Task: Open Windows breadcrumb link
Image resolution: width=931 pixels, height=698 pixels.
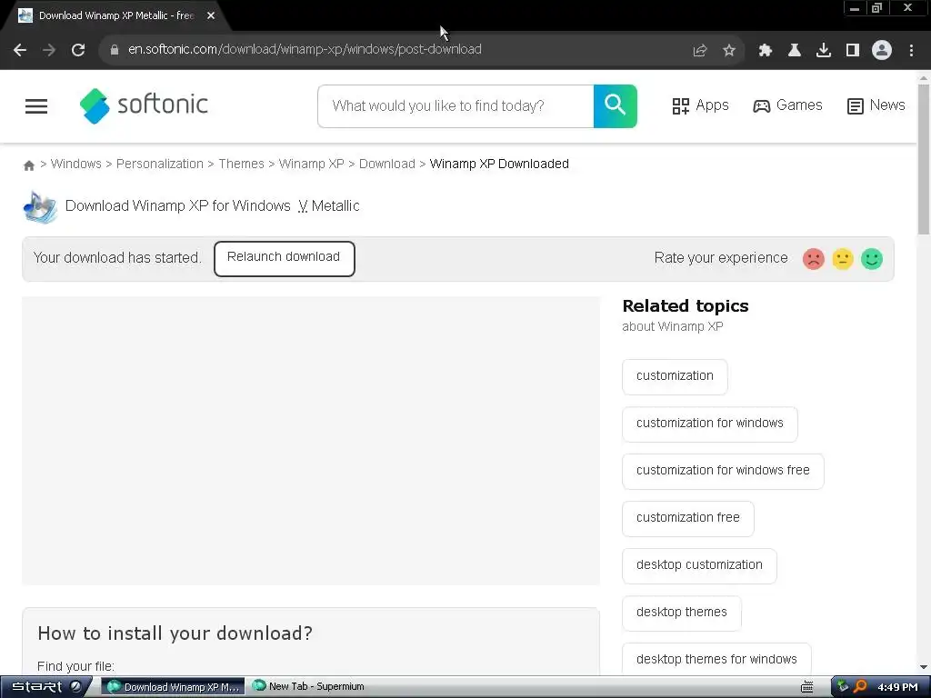Action: pos(76,164)
